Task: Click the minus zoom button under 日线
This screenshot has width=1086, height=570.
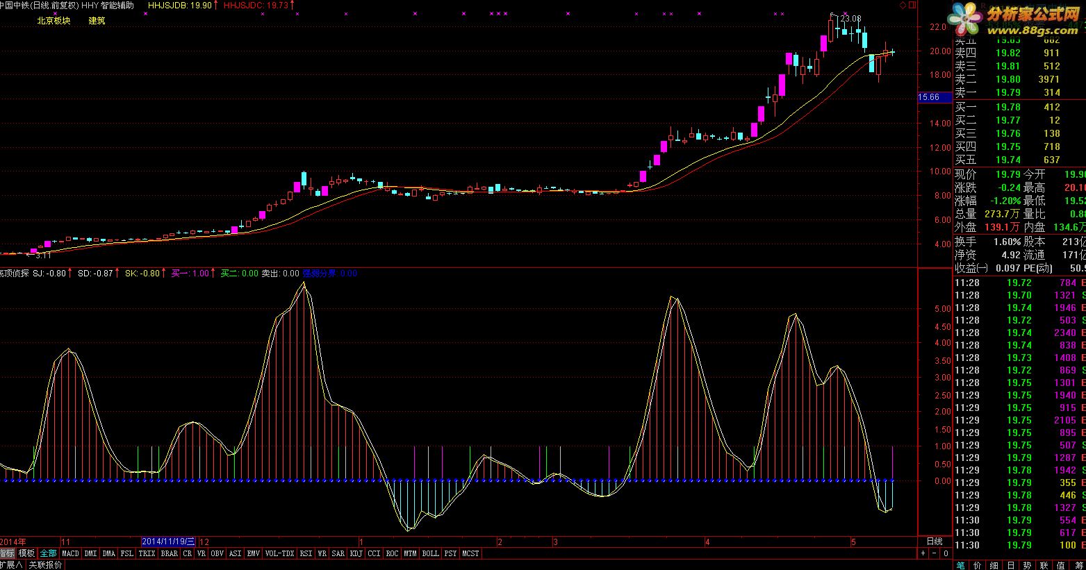Action: (935, 553)
